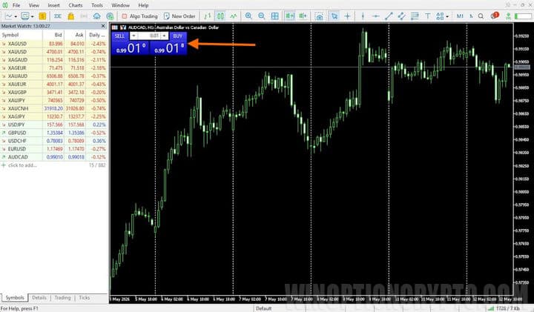Screen dimensions: 534x312
Task: Select the EURUSD row in Market Watch
Action: point(54,149)
